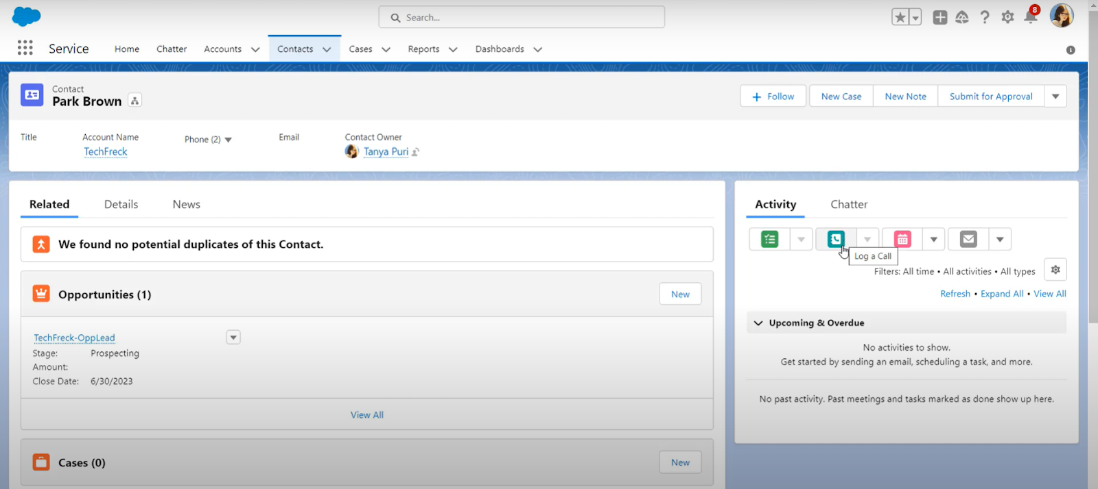Open the favorites list dropdown arrow

pyautogui.click(x=915, y=17)
